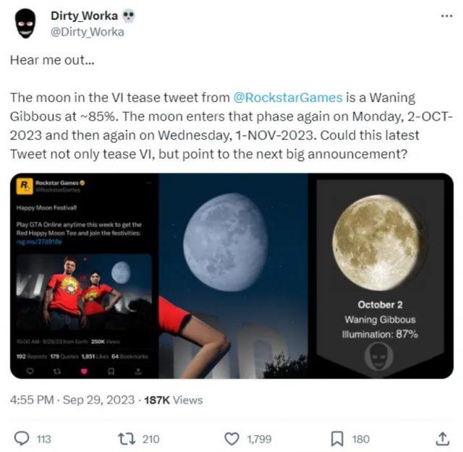Open the Dirty_Worka display name

pos(84,16)
